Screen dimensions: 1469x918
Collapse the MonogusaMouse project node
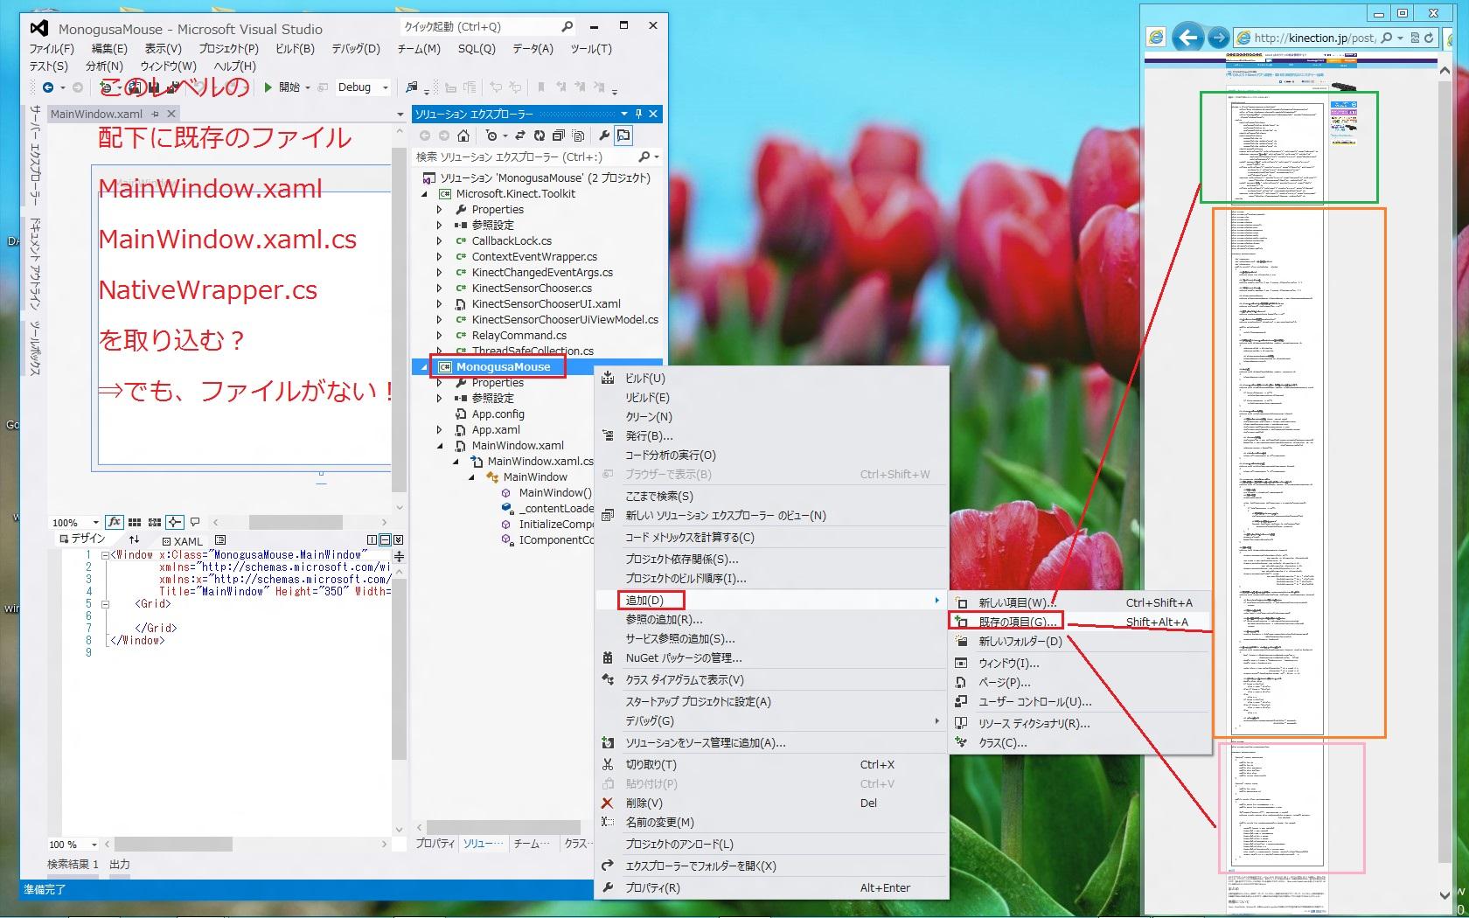426,367
